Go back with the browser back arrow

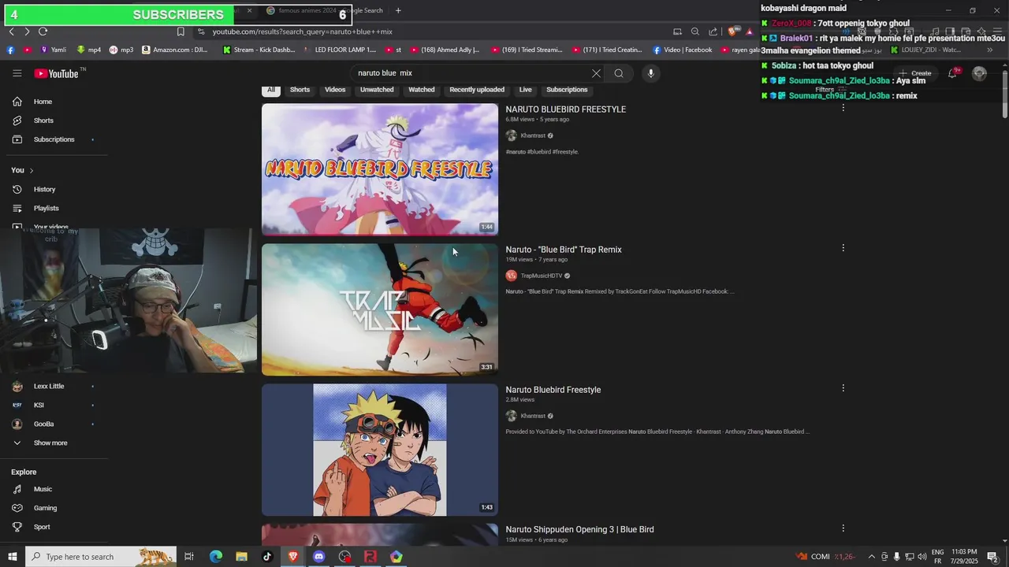[x=11, y=31]
